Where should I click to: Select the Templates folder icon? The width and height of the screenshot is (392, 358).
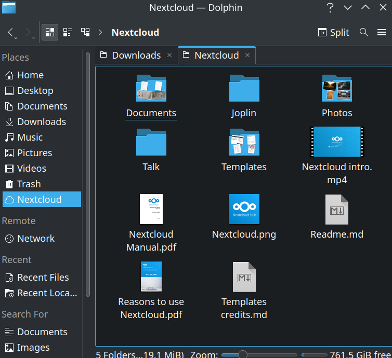coord(244,142)
